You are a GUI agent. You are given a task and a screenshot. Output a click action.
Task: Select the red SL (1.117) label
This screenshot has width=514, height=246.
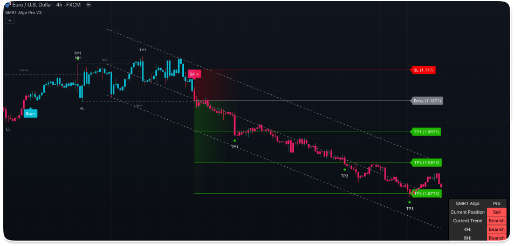(423, 70)
